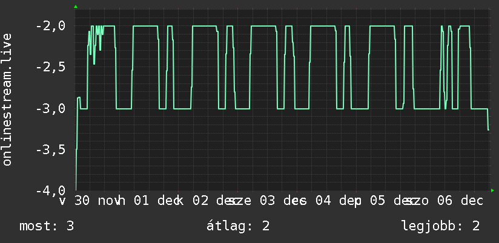
Task: Click the green arrow atop the y-axis
Action: 76,7
